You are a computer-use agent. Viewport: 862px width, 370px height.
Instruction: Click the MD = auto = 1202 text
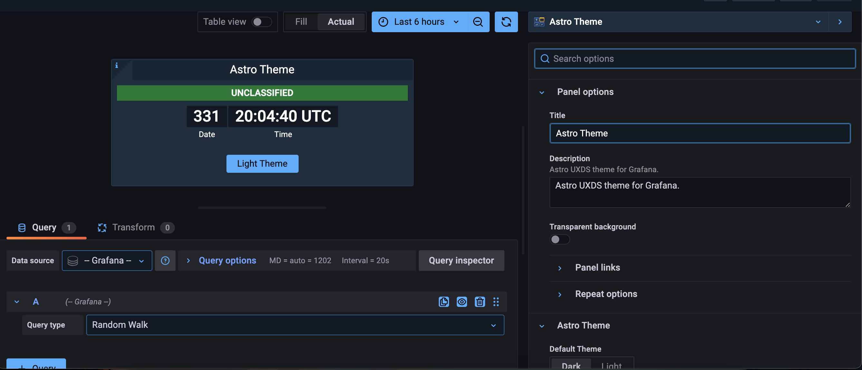click(300, 260)
